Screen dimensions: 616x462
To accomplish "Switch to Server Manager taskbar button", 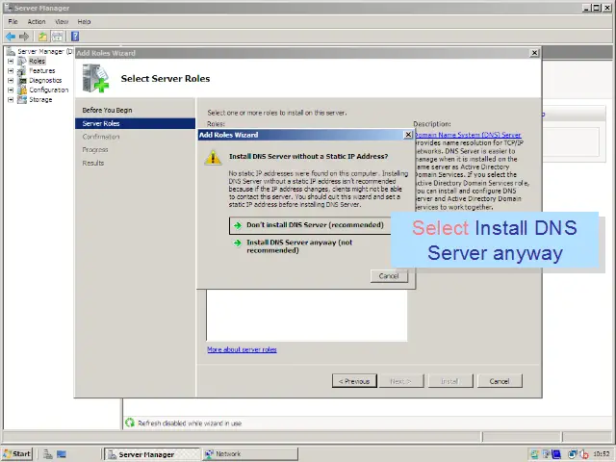I will 152,454.
